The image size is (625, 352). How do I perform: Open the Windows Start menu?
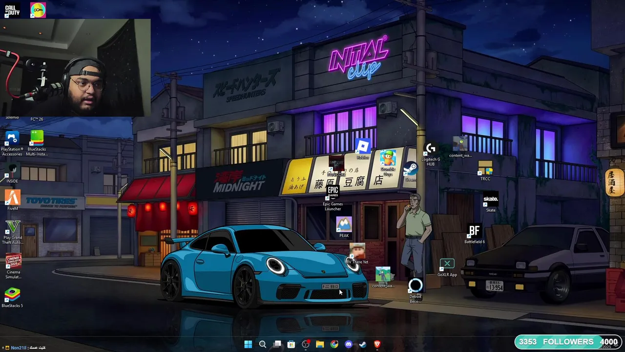click(248, 344)
